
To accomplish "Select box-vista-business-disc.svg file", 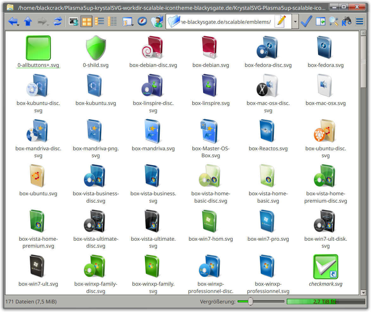I will click(96, 184).
